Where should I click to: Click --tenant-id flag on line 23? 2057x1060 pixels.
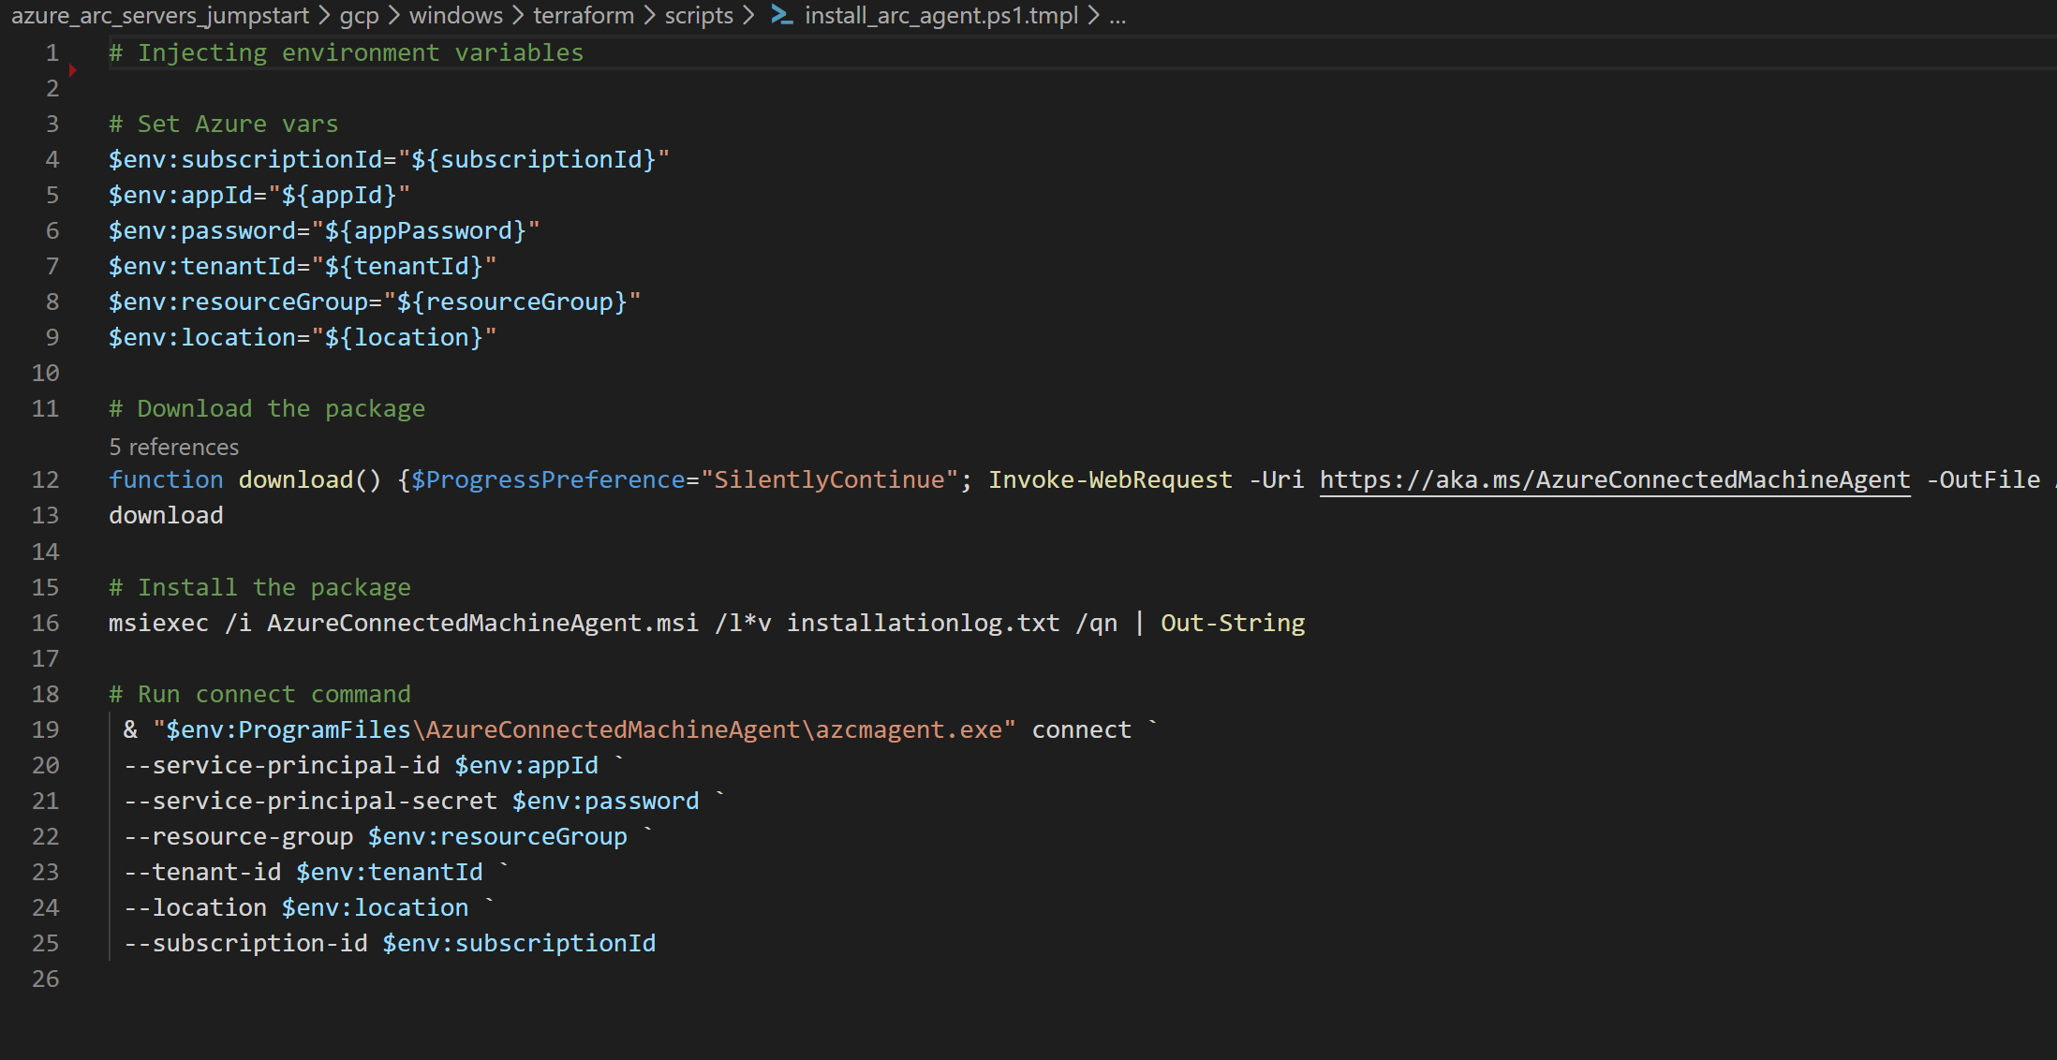(x=202, y=872)
